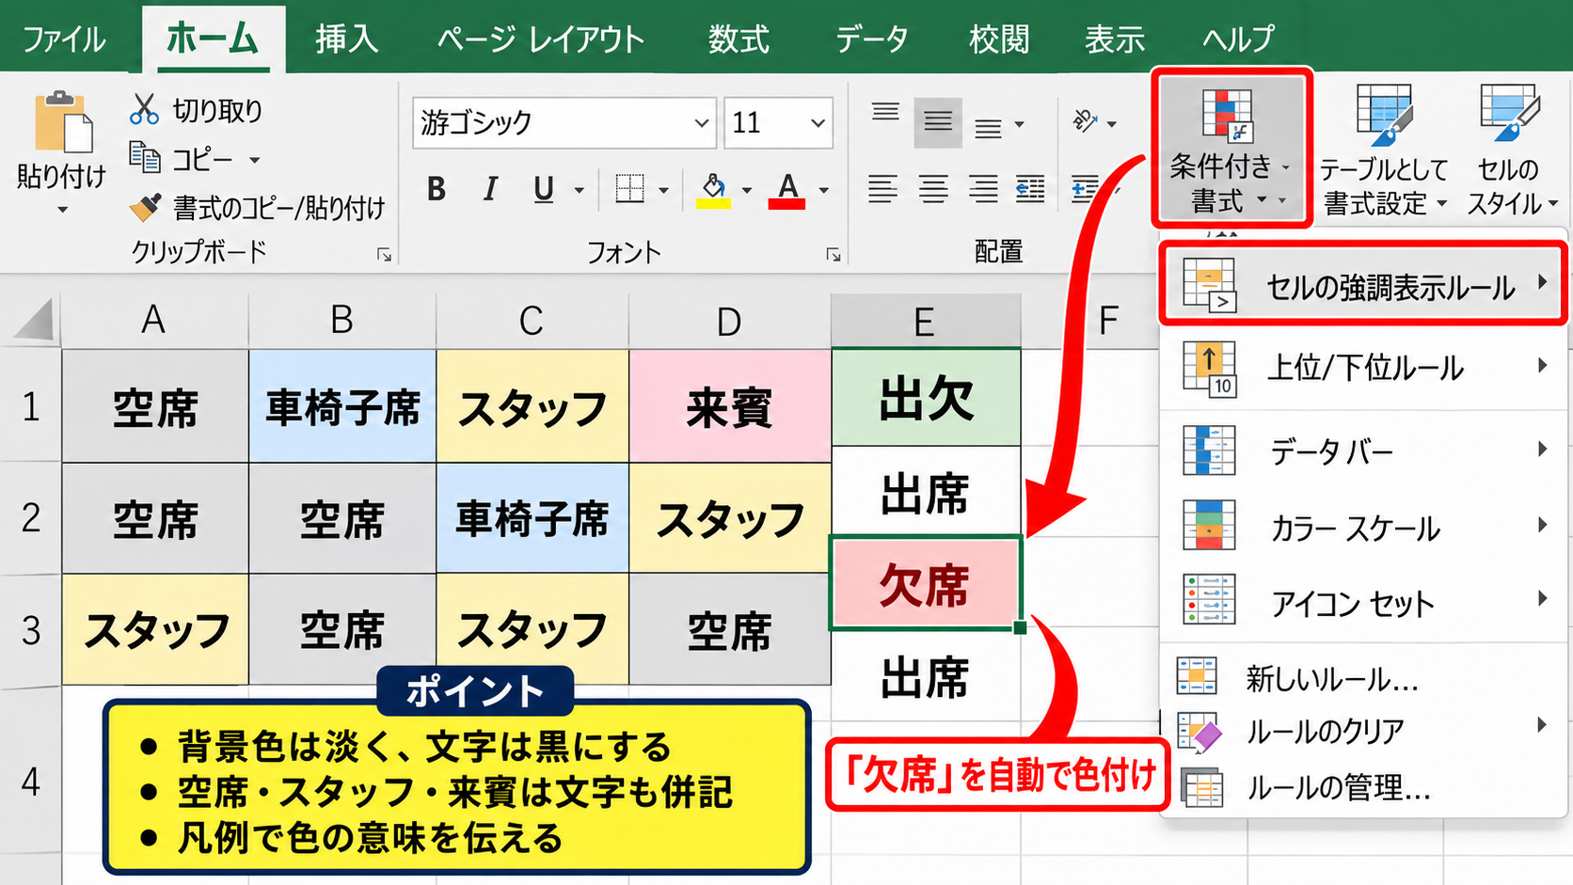Select the 空席 cell in column D
Screen dimensions: 1573x885
[729, 629]
